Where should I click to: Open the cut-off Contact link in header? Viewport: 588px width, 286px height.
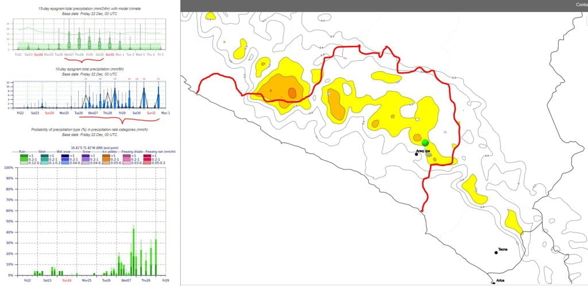click(x=582, y=5)
